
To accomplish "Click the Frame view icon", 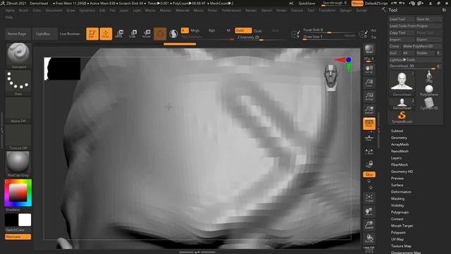I will click(x=369, y=198).
